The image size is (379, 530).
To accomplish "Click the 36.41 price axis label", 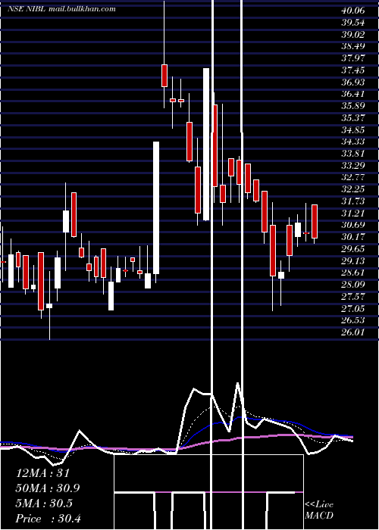I will tap(353, 94).
